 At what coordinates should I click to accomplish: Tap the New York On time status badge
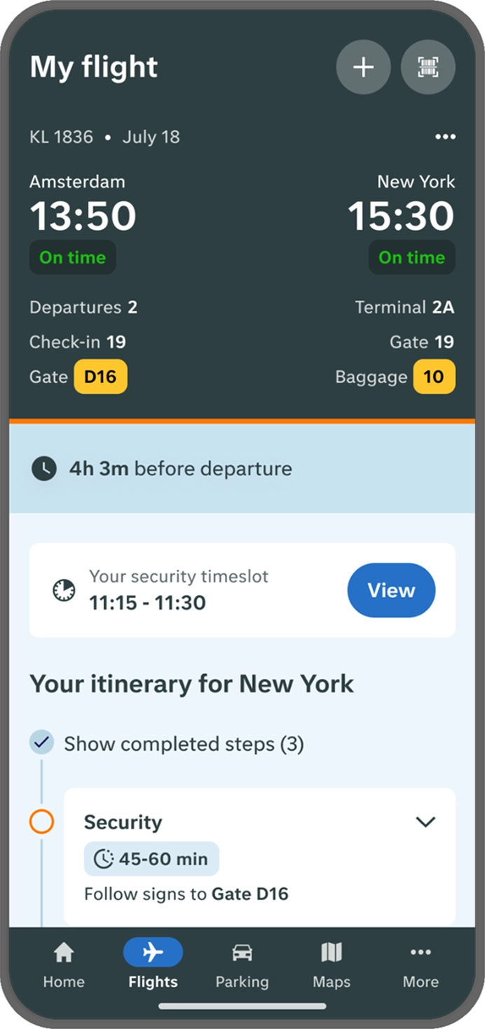[x=411, y=257]
